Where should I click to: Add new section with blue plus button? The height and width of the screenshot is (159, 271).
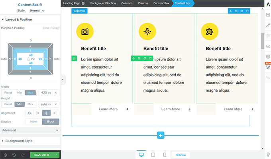pos(161,135)
